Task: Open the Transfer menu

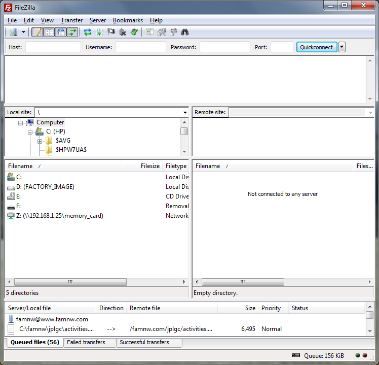Action: pos(71,20)
